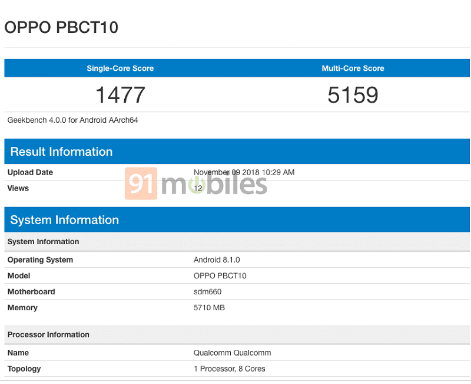
Task: Select the OPPO PBCT10 model value in table
Action: (x=220, y=275)
